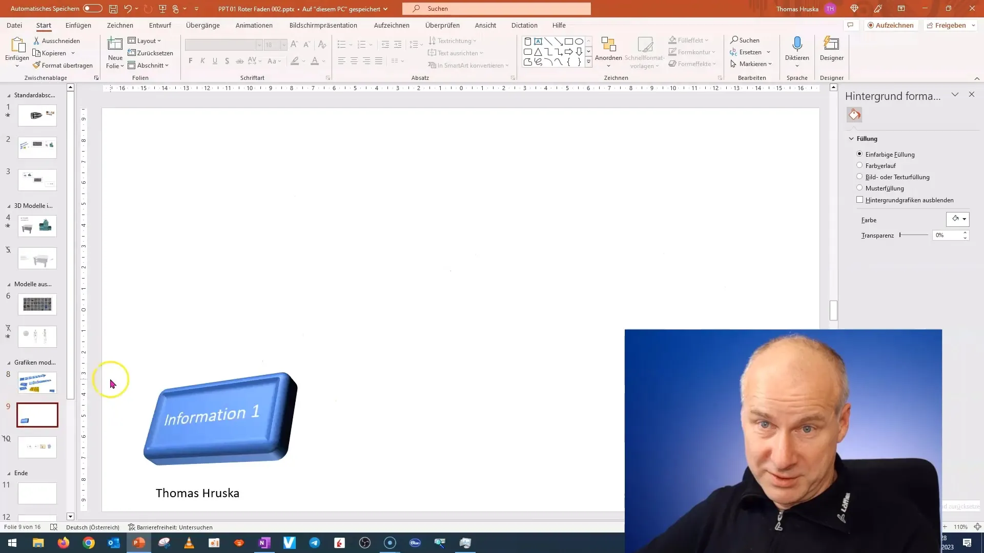This screenshot has width=984, height=553.
Task: Click the Formeffekte dropdown icon
Action: 714,63
